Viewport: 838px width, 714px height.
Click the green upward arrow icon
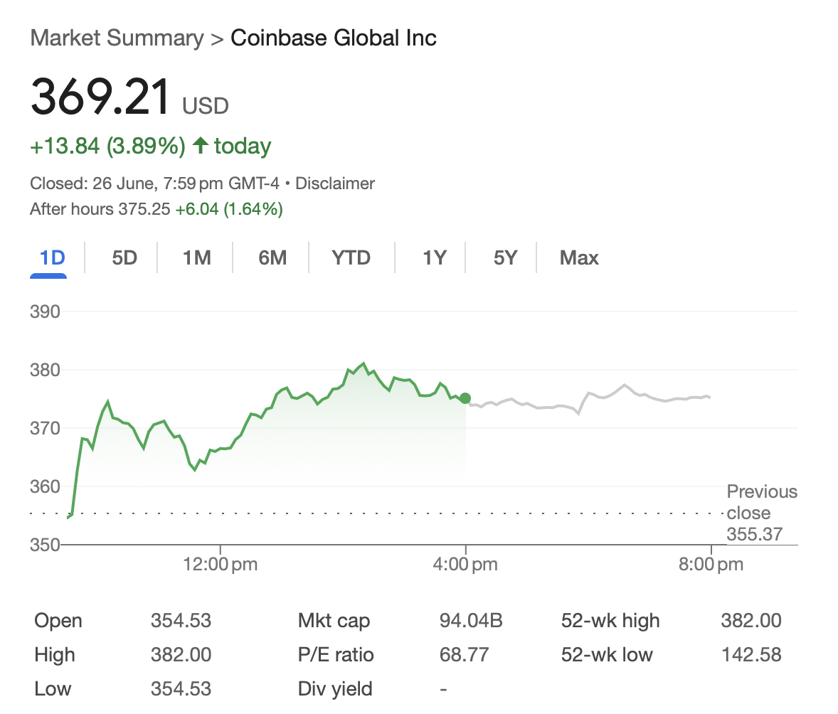(201, 146)
